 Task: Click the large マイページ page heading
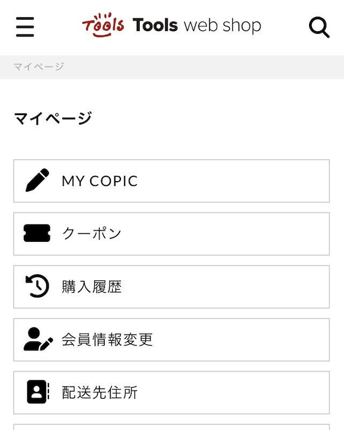pos(53,118)
